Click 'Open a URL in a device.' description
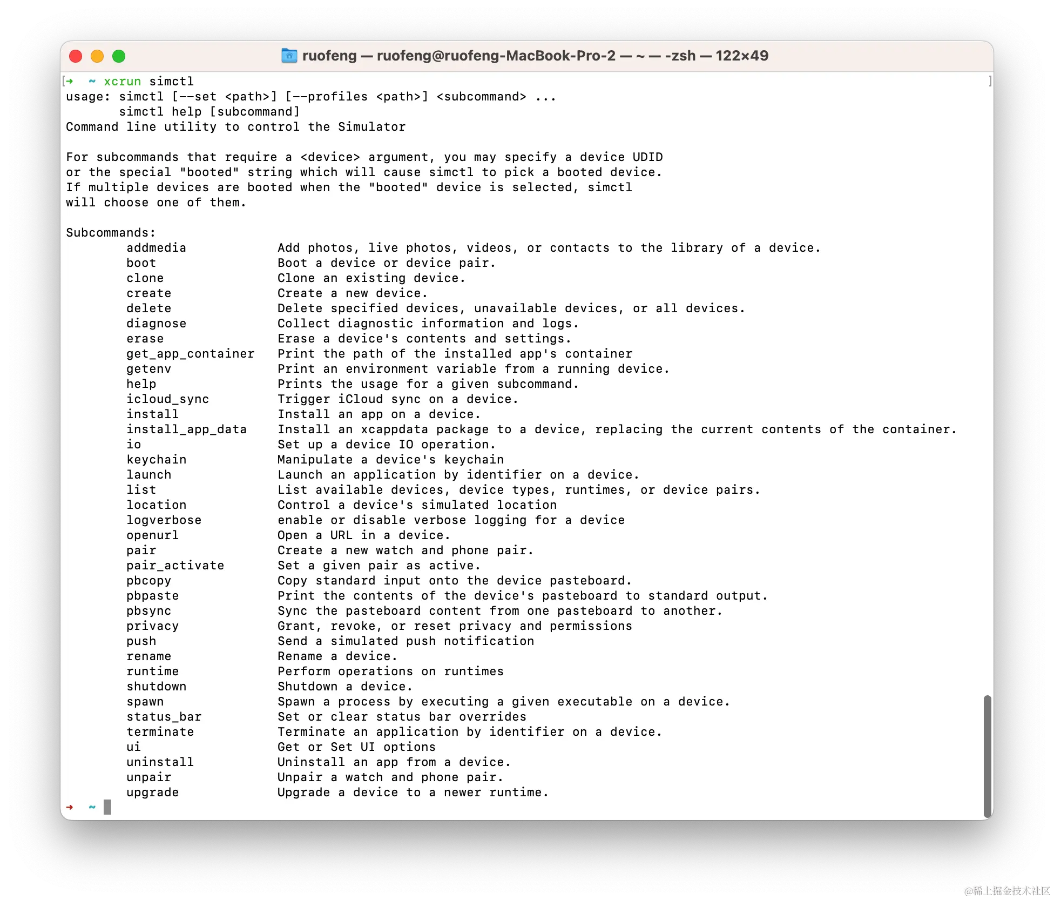This screenshot has width=1054, height=900. 364,535
